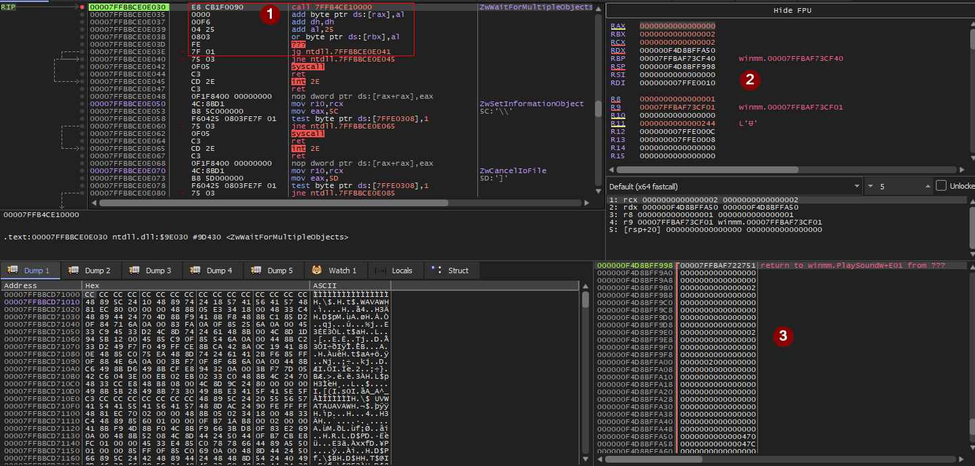Switch to the Dump 1 tab
This screenshot has height=466, width=975.
pos(30,271)
